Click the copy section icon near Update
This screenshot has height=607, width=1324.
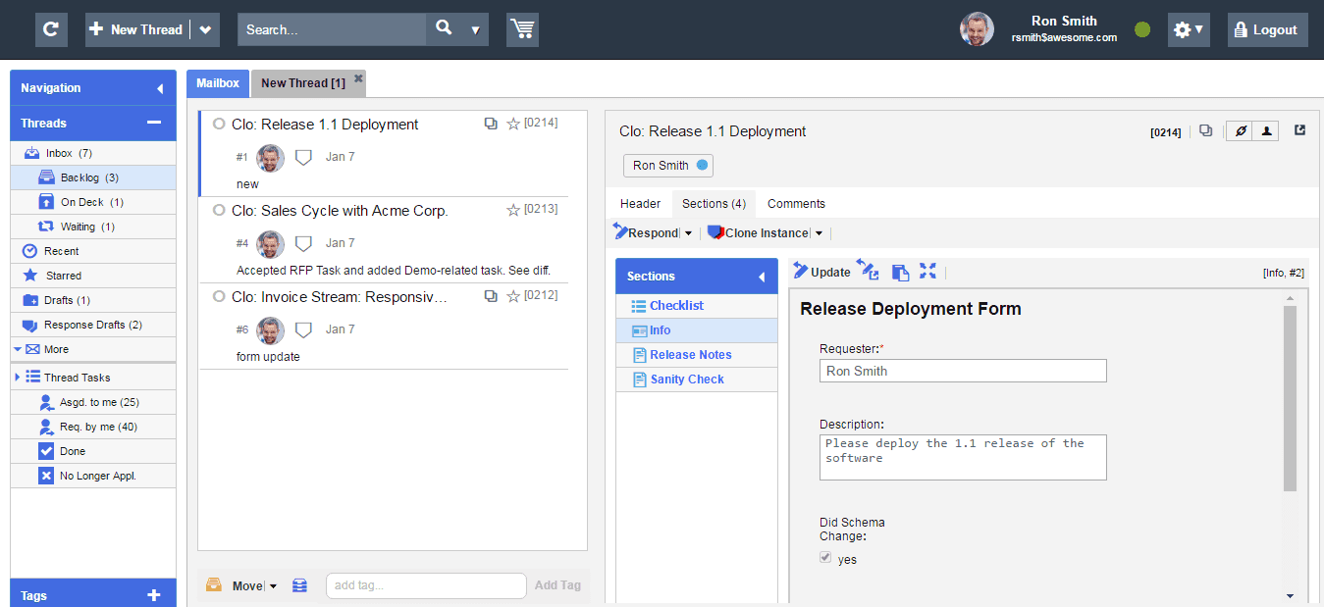pyautogui.click(x=899, y=272)
